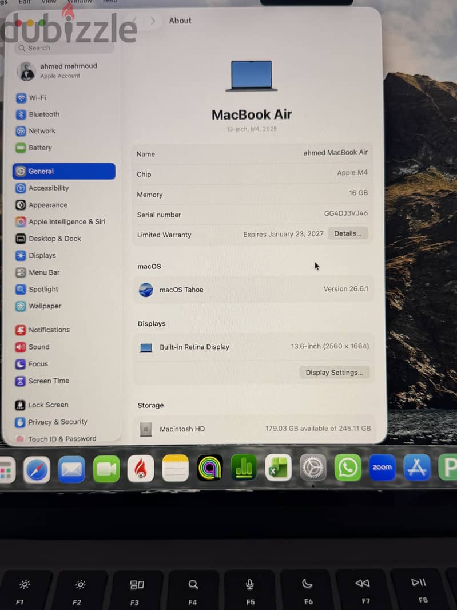Screen dimensions: 457x610
Task: Select Network in the sidebar
Action: click(36, 131)
